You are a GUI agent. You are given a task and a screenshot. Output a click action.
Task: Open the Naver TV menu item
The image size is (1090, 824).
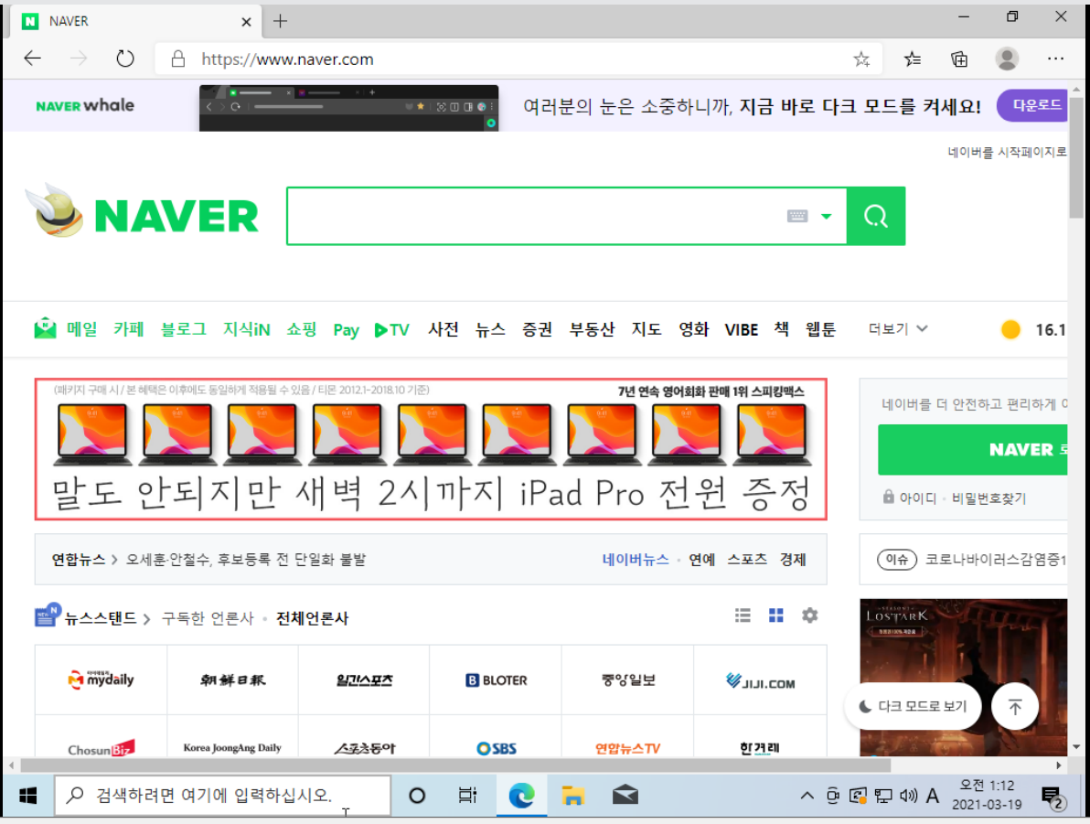coord(392,329)
